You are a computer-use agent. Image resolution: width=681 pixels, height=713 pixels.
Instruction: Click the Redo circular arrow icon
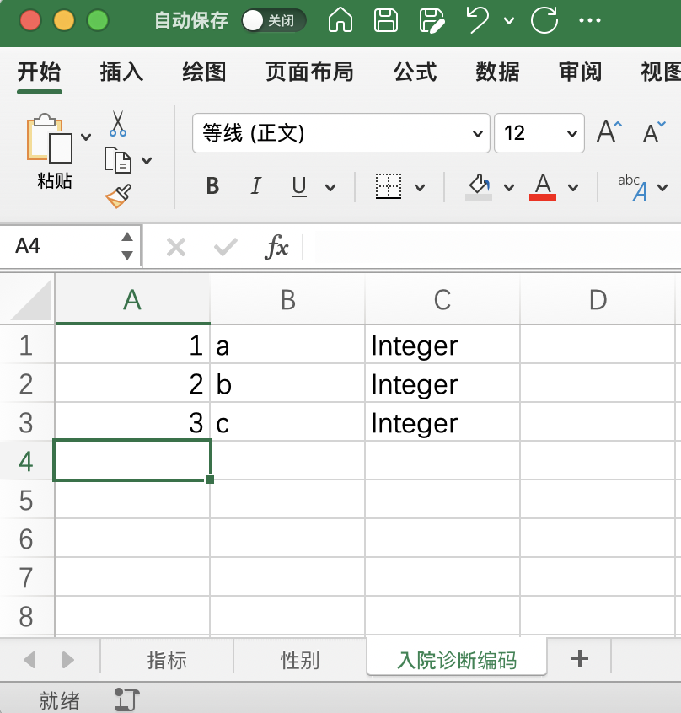[x=544, y=20]
